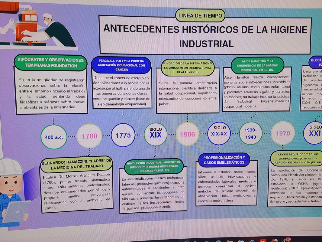
Task: Click the Percivall Pott blue header
Action: click(121, 65)
